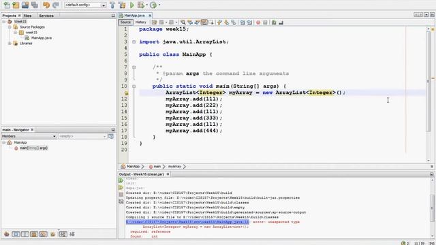Viewport: 436px width, 245px height.
Task: Click the Re-run green arrows in Output
Action: 121,180
